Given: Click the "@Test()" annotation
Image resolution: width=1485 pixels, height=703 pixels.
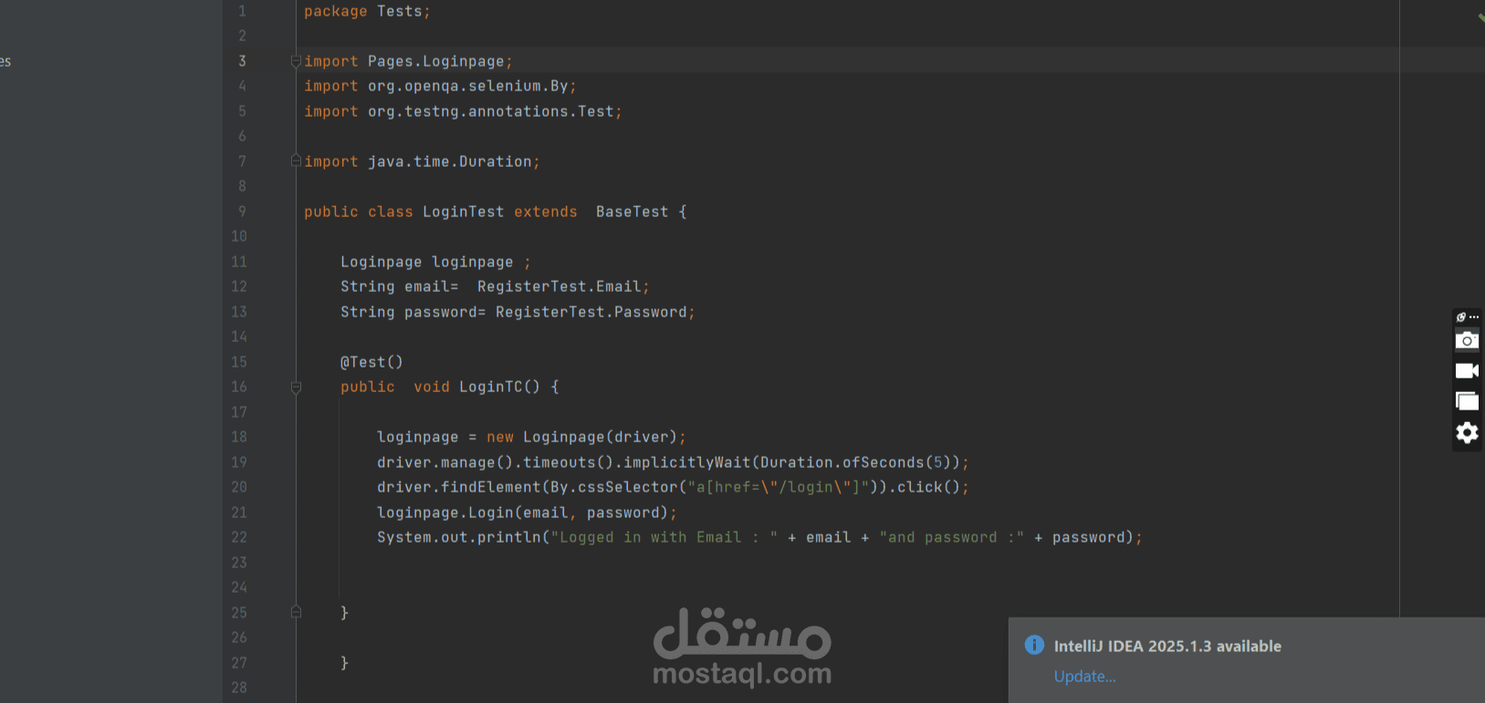Looking at the screenshot, I should click(371, 362).
